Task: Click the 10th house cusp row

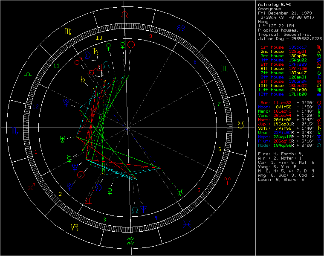Action: pos(286,86)
